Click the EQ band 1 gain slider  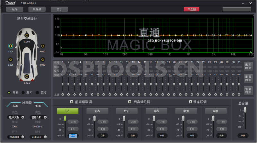click(x=62, y=84)
